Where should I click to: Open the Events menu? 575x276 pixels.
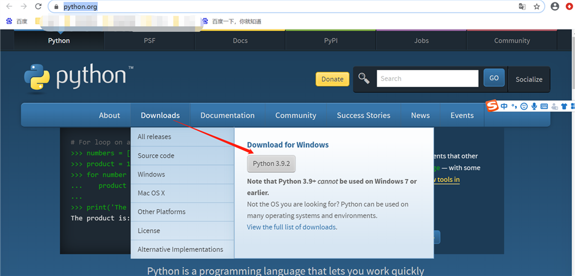coord(462,115)
